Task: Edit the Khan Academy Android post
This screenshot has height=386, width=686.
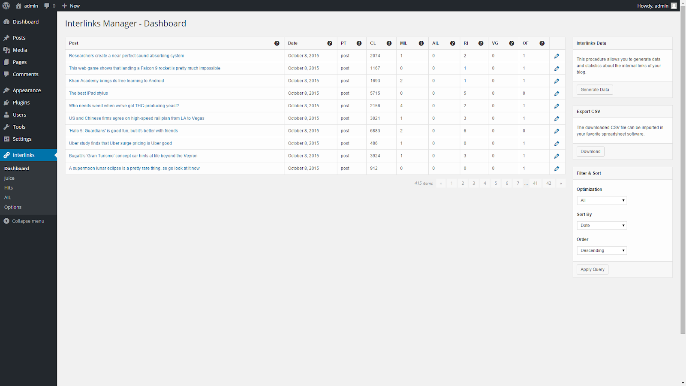Action: pyautogui.click(x=557, y=81)
